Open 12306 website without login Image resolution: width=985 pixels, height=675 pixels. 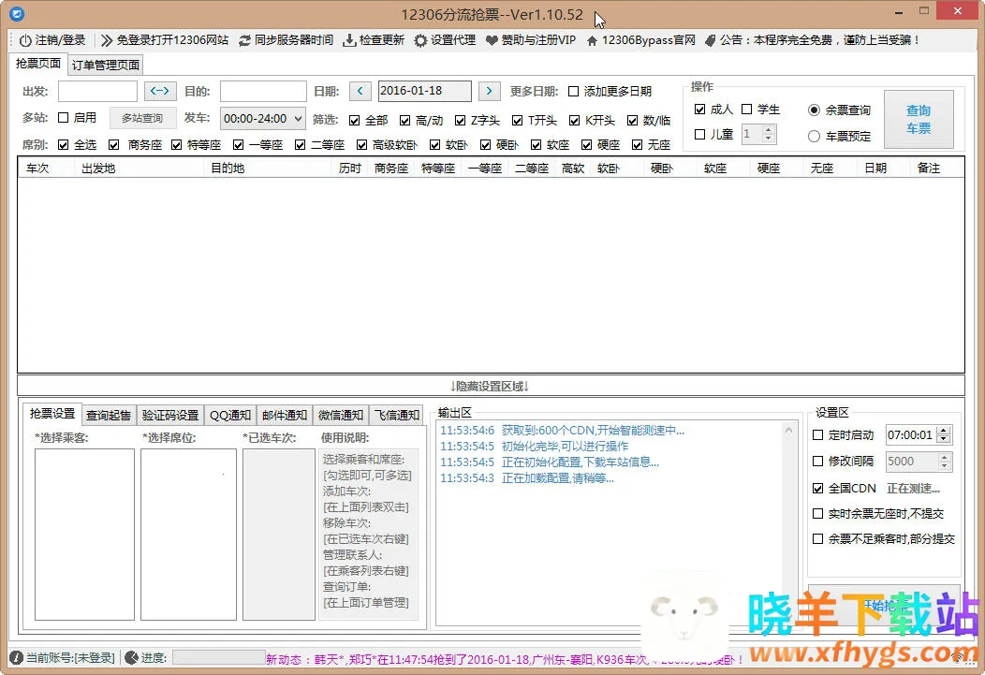click(x=165, y=40)
